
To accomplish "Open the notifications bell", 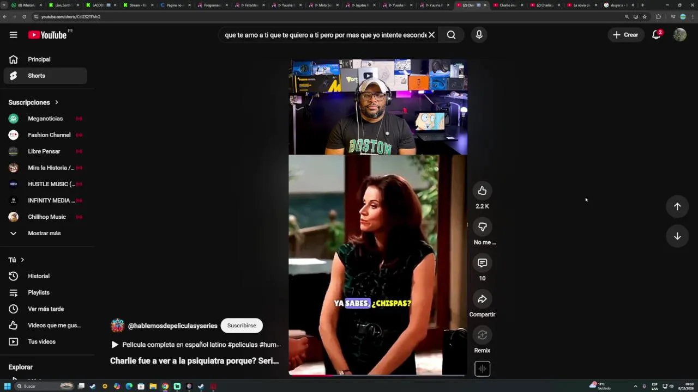I will pyautogui.click(x=657, y=35).
